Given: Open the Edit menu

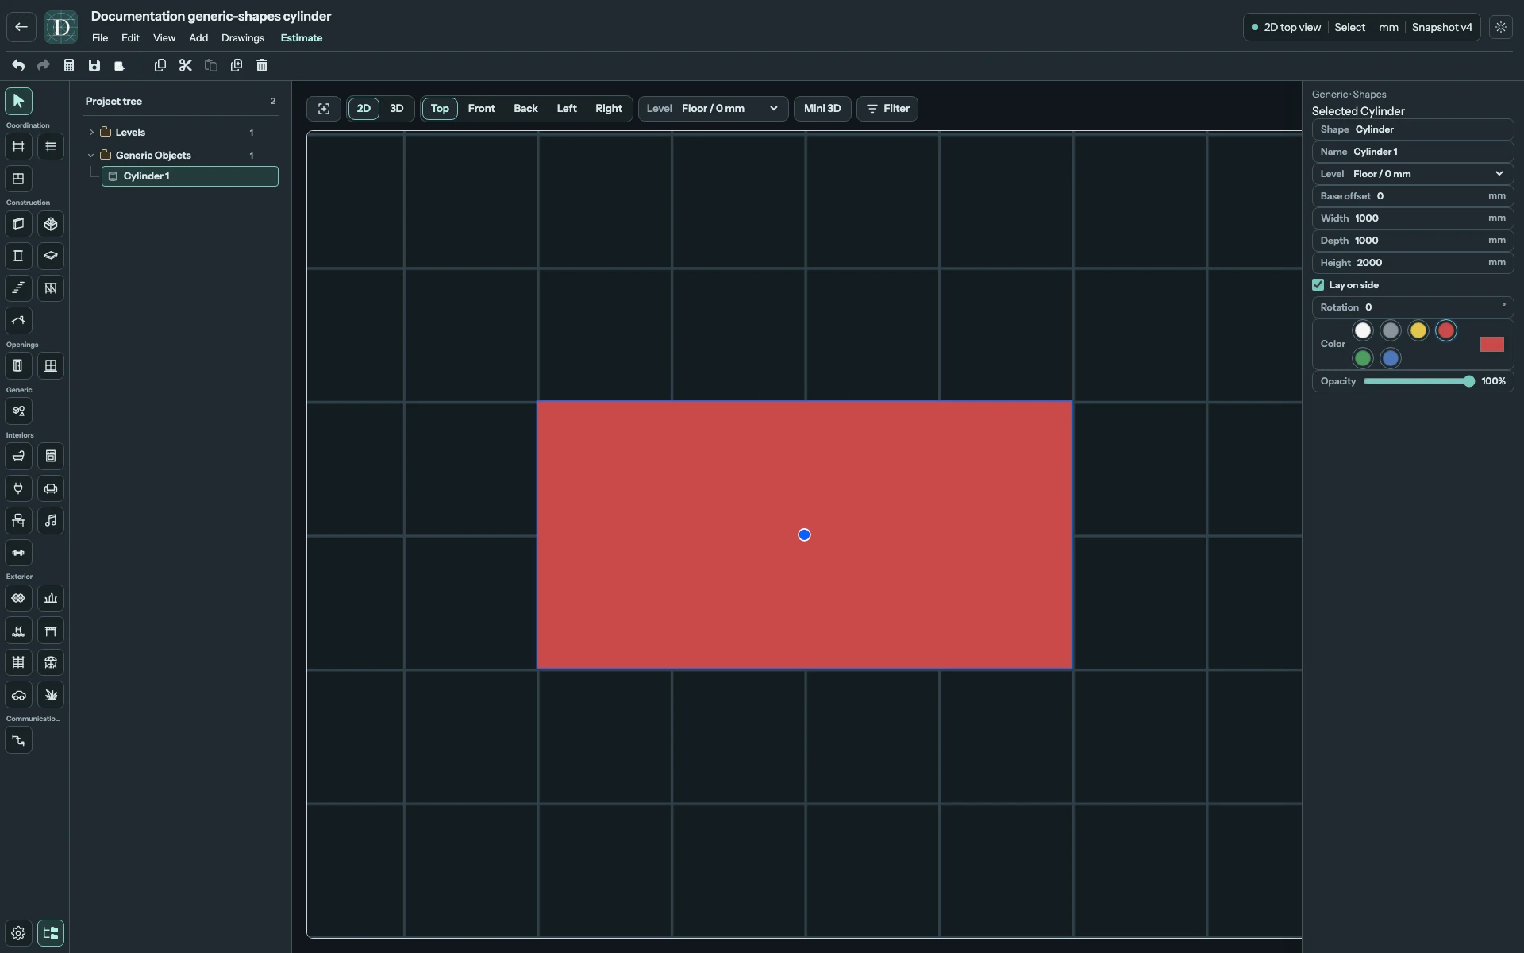Looking at the screenshot, I should (x=130, y=38).
